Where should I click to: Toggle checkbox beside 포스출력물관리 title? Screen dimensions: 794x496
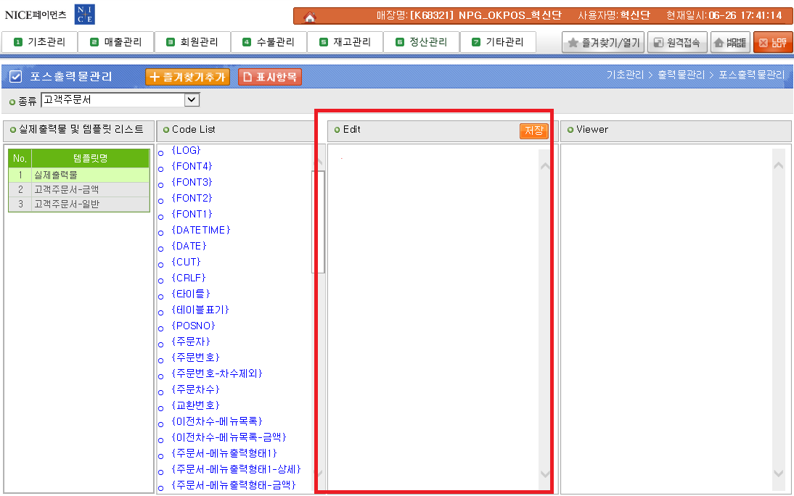click(15, 76)
